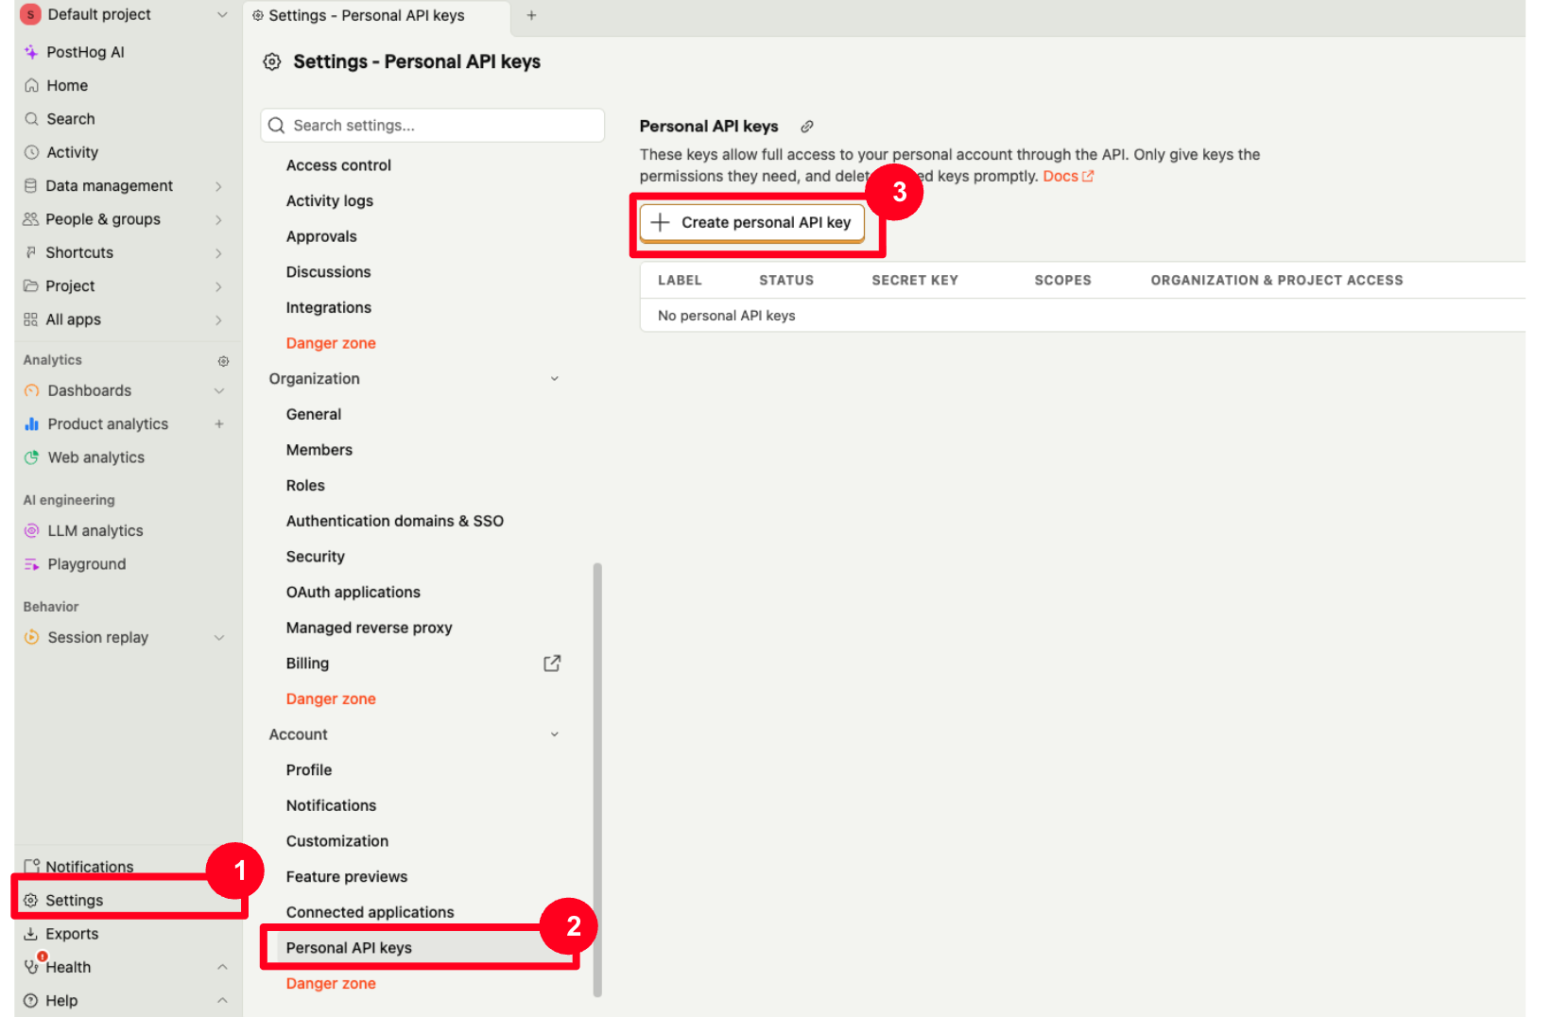Open the Docs link
The width and height of the screenshot is (1552, 1017).
[1061, 176]
